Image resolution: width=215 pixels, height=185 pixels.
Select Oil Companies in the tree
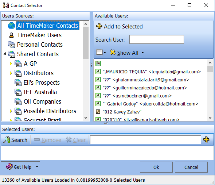(42, 101)
